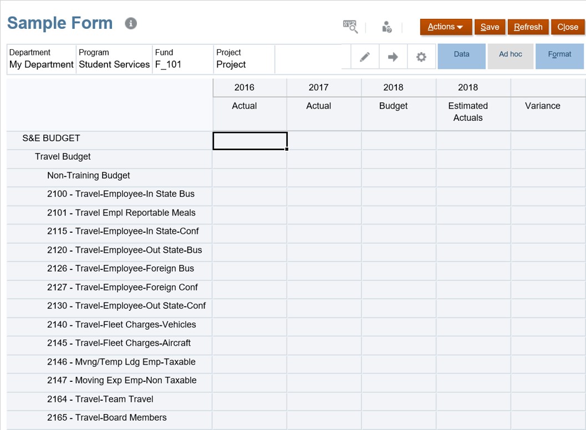Click the pencil edit members icon
The width and height of the screenshot is (586, 430).
pos(365,57)
